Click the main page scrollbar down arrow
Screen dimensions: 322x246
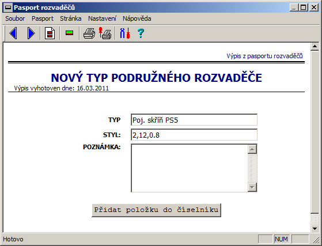(315, 228)
